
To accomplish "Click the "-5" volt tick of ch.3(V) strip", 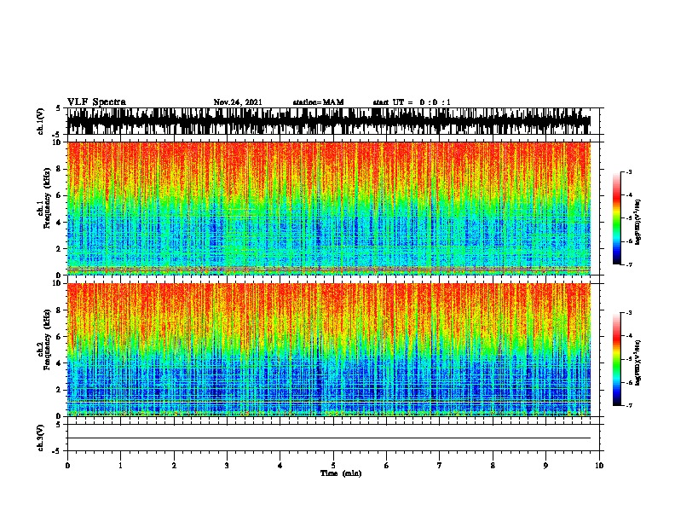I will pyautogui.click(x=57, y=451).
